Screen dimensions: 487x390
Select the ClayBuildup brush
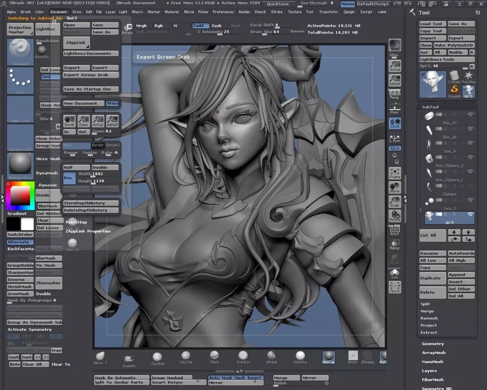(157, 357)
